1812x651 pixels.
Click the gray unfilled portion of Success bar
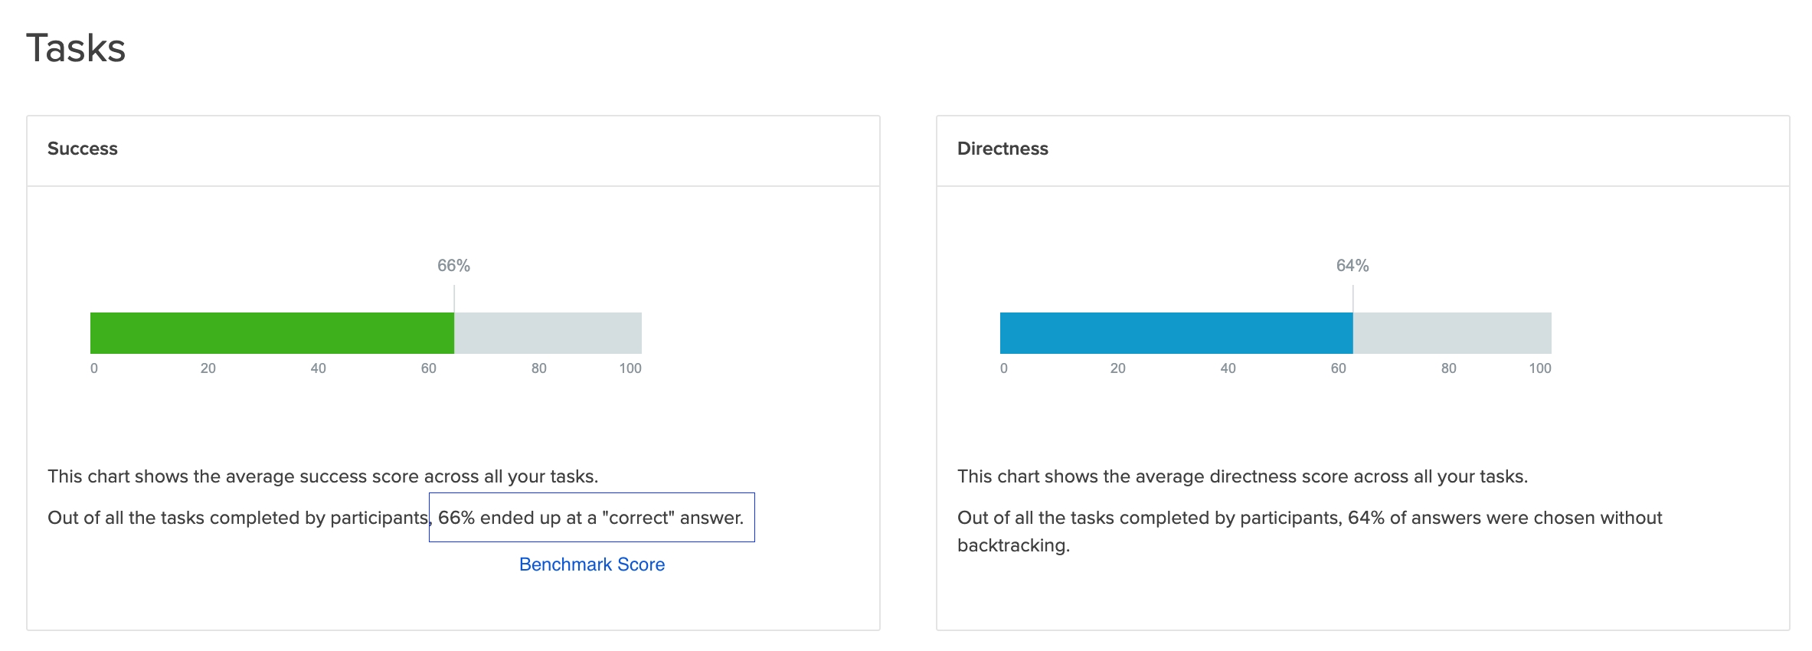[x=548, y=332]
